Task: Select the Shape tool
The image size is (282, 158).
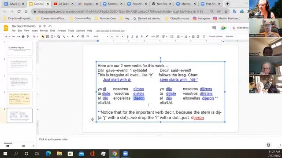Action: click(x=59, y=36)
